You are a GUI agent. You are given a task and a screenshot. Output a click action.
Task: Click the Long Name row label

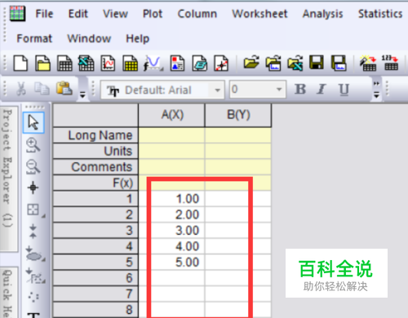95,135
